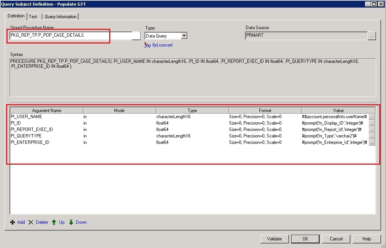Click the Type column header

(192, 110)
